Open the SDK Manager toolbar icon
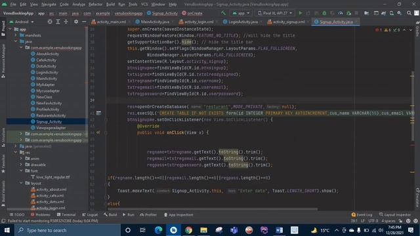This screenshot has height=236, width=420. coord(400,13)
